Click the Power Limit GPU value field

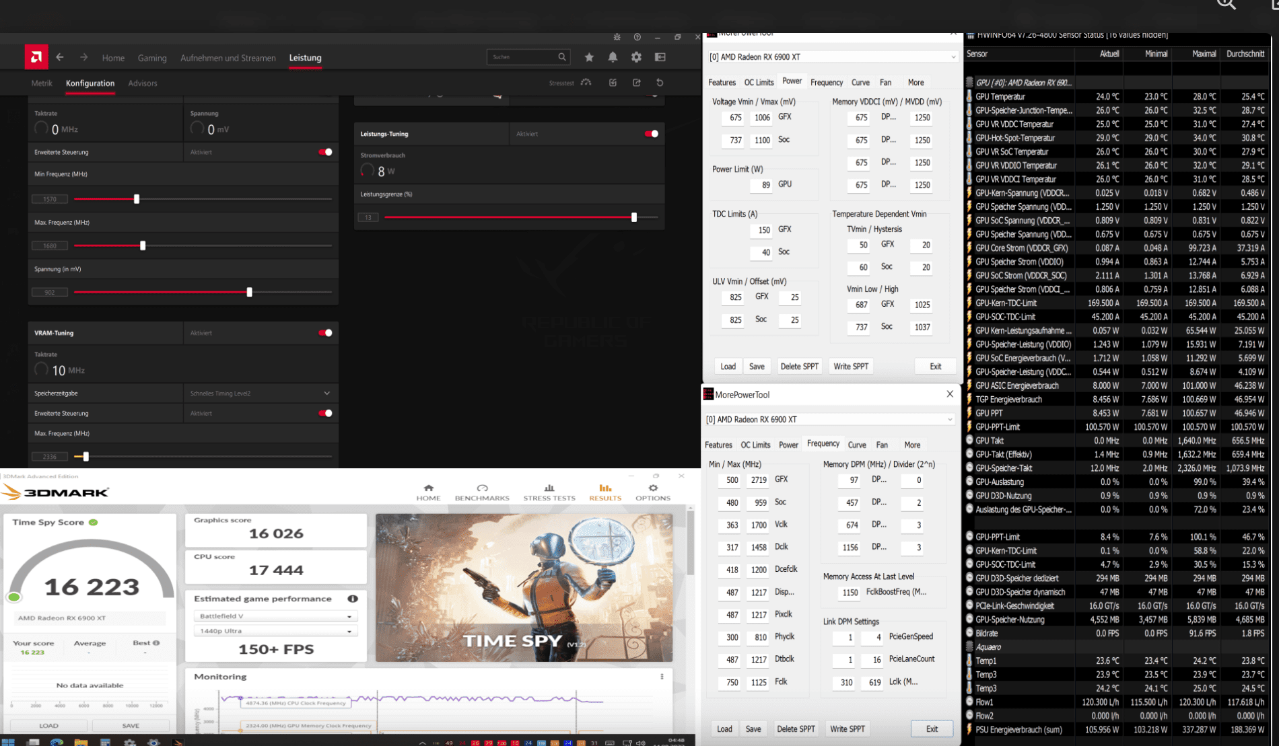click(x=761, y=185)
